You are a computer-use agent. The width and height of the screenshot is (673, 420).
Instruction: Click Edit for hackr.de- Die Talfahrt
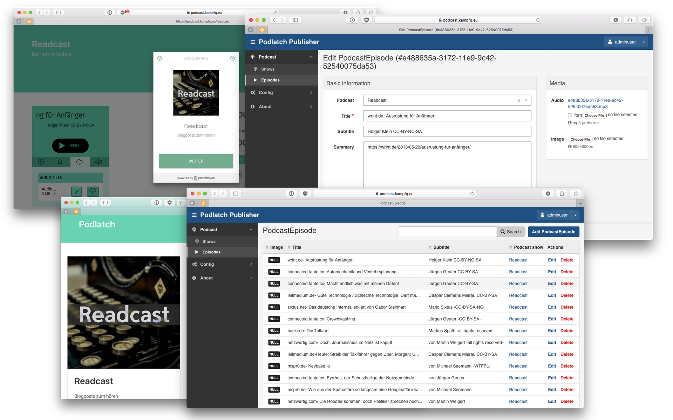pyautogui.click(x=552, y=331)
